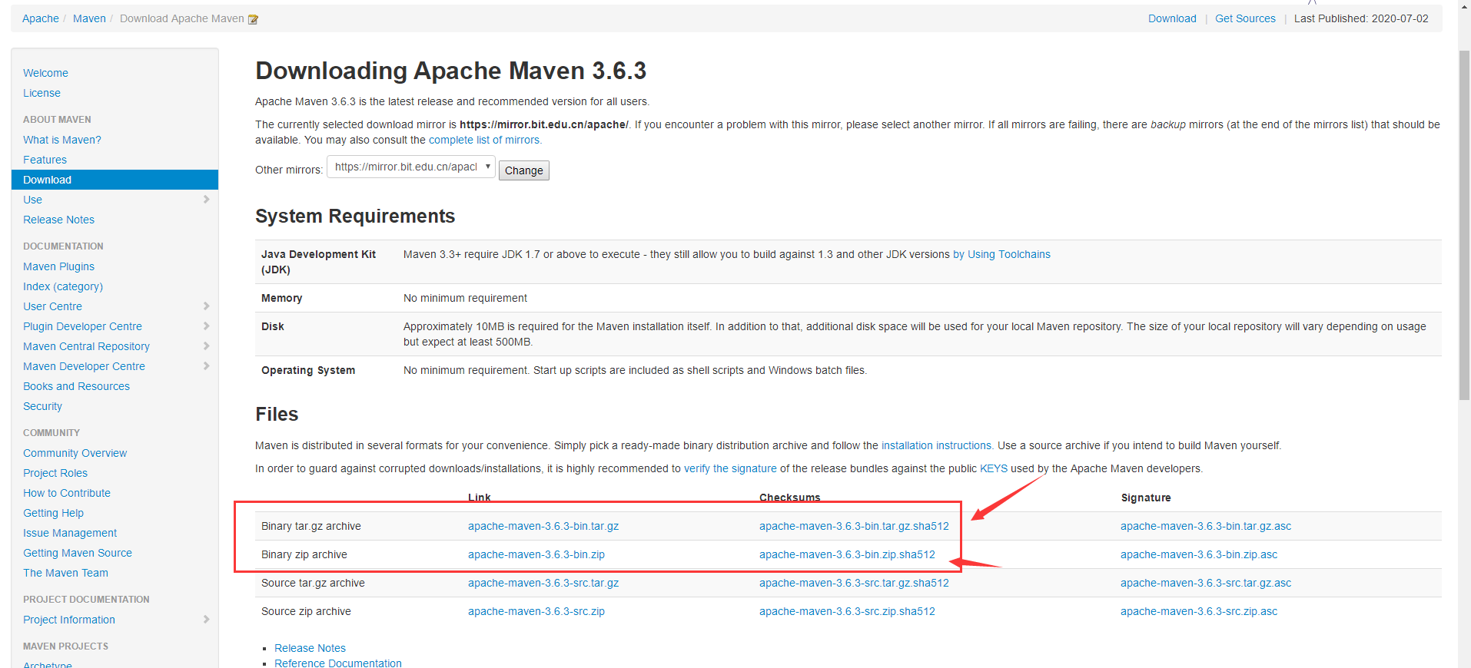This screenshot has height=668, width=1471.
Task: Open apache-maven-3.6.3-src.tar.gz.asc signature
Action: [x=1206, y=583]
